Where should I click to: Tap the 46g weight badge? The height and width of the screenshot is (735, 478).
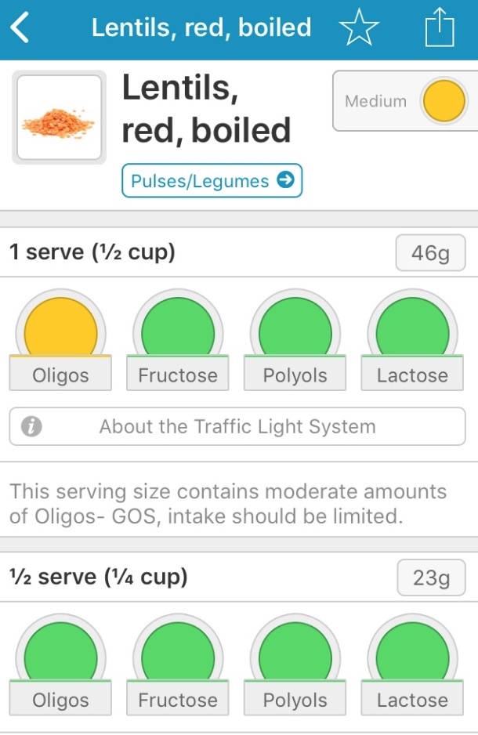(431, 252)
